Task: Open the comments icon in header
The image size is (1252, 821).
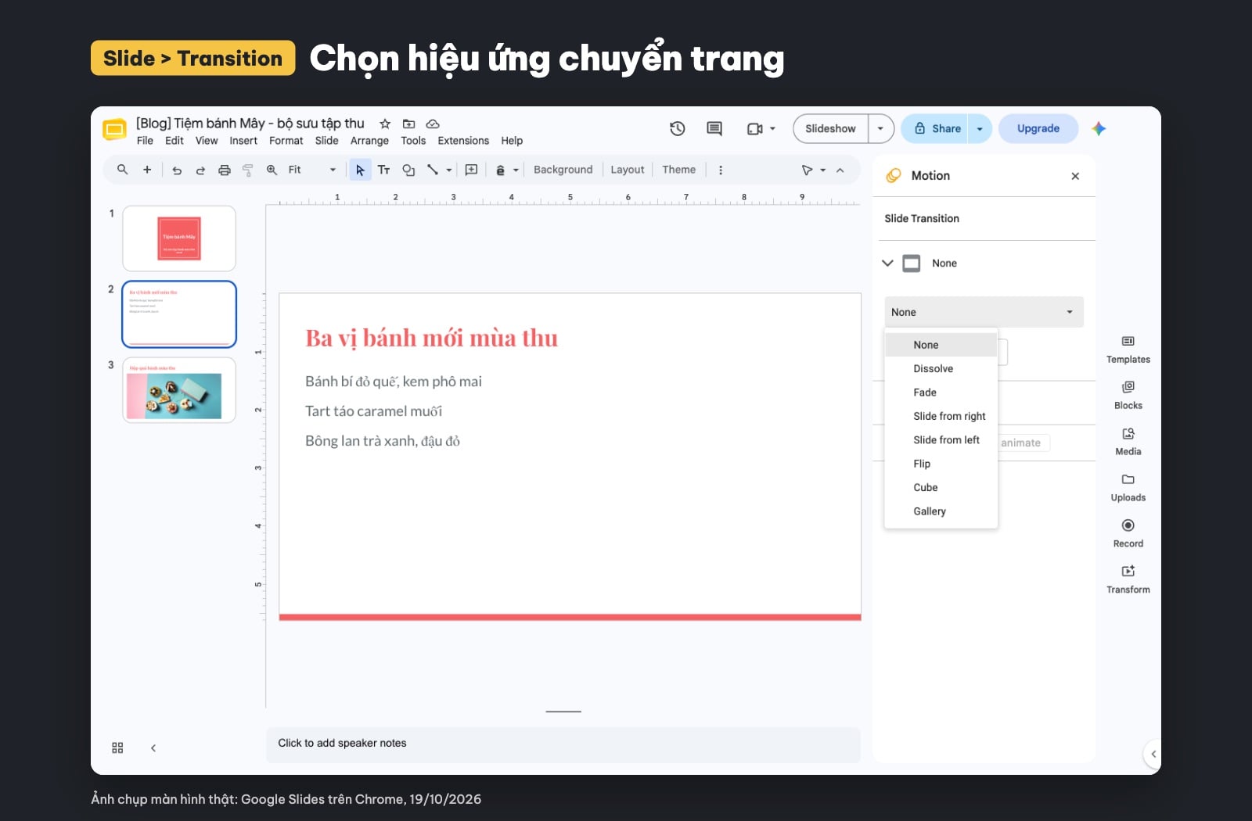Action: click(714, 129)
